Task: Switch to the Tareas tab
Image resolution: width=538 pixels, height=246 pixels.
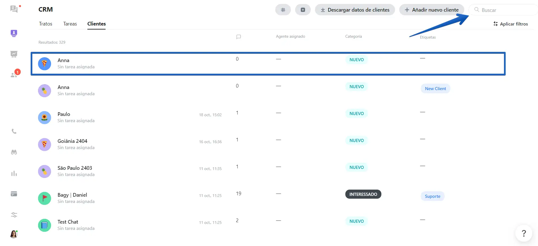Action: [x=70, y=24]
